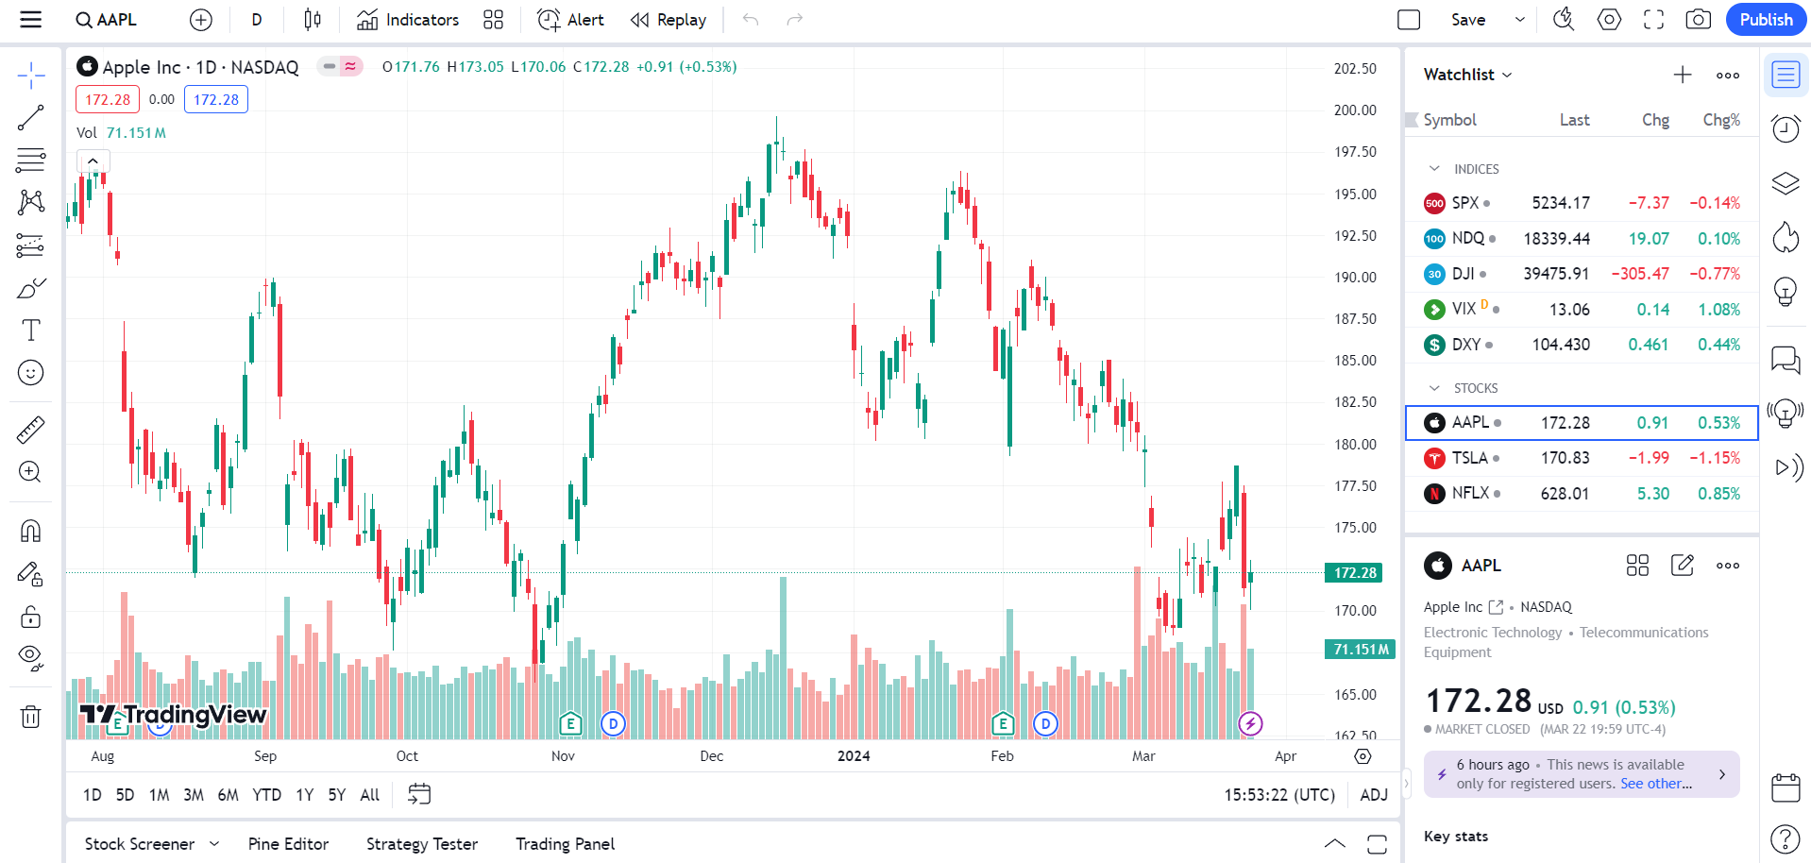
Task: Sort watchlist by Chg% column
Action: pyautogui.click(x=1721, y=120)
